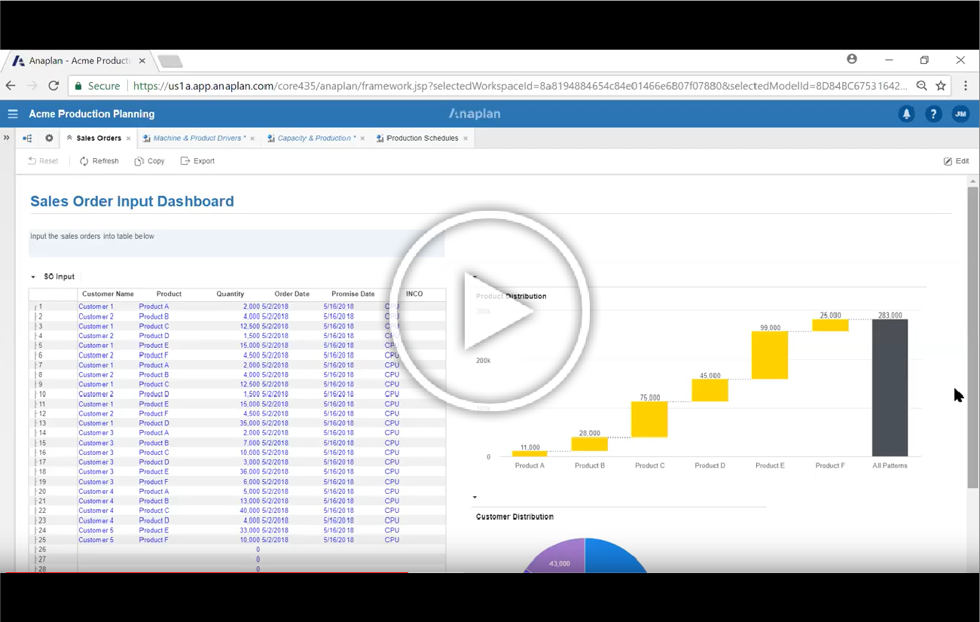Viewport: 980px width, 622px height.
Task: Click the red video progress bar
Action: pyautogui.click(x=207, y=573)
